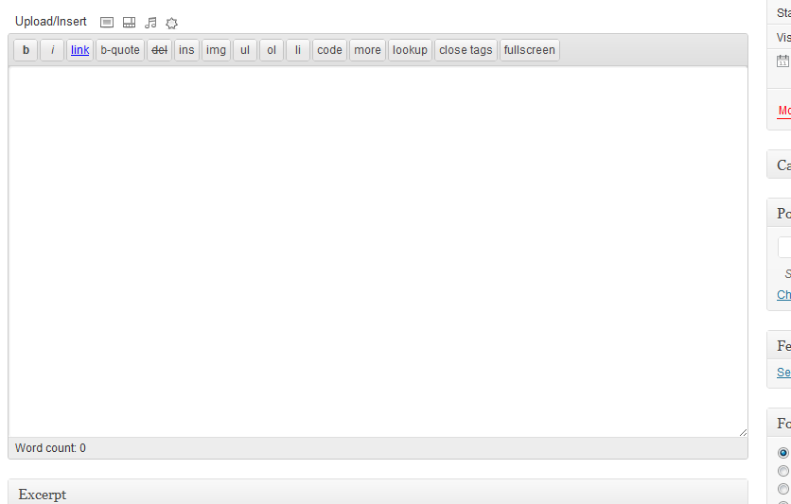Screen dimensions: 791x504
Task: Click the Add Media starburst icon
Action: pyautogui.click(x=171, y=23)
